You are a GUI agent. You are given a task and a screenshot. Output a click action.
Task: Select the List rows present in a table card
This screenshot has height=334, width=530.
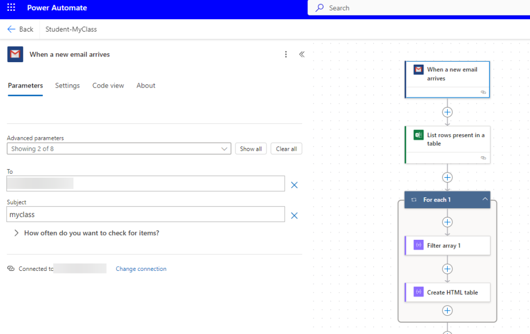pyautogui.click(x=448, y=144)
